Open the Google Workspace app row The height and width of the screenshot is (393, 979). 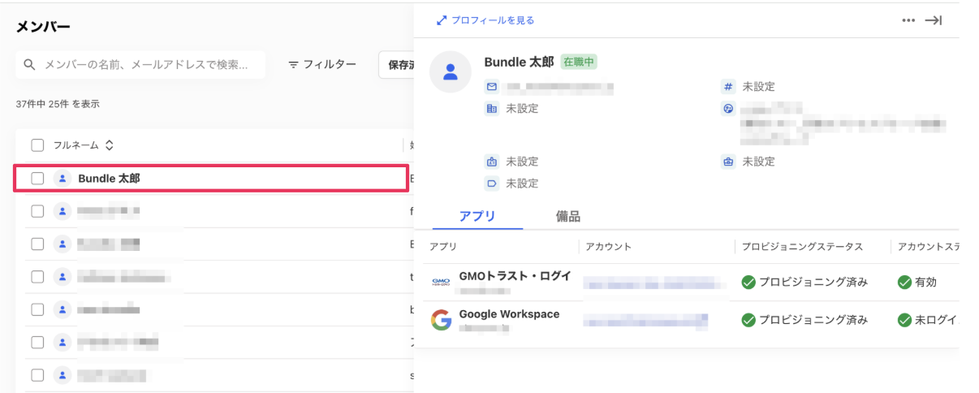[691, 320]
